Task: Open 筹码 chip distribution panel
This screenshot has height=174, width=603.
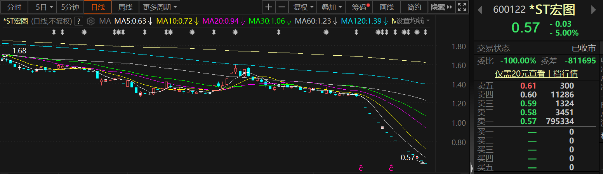Action: click(x=360, y=7)
